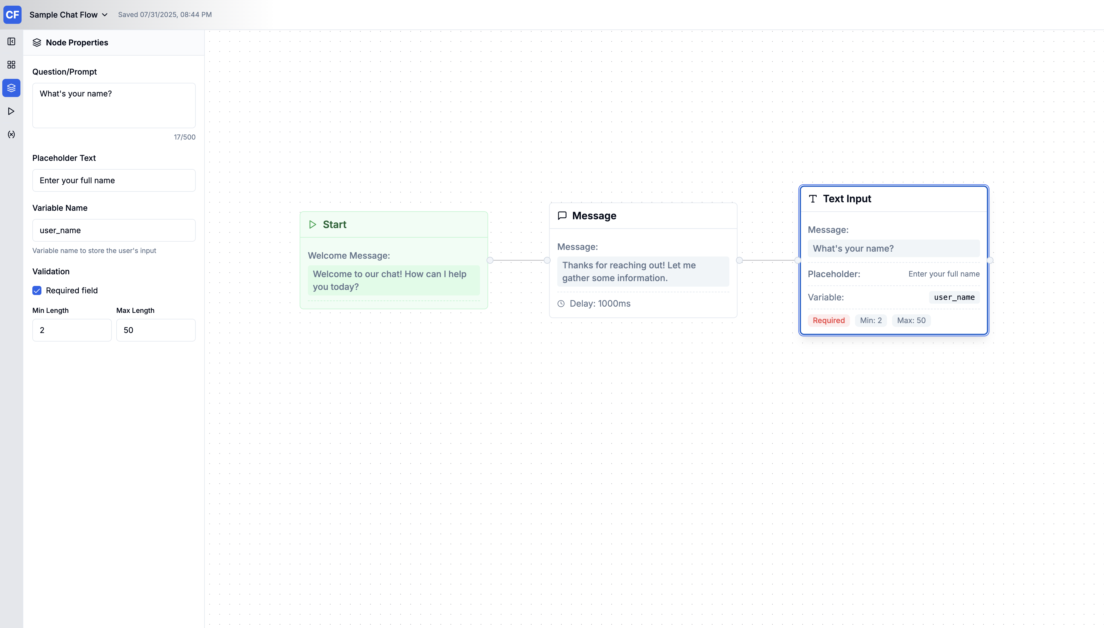Click the connection handle on the Start node
This screenshot has height=628, width=1104.
click(490, 260)
